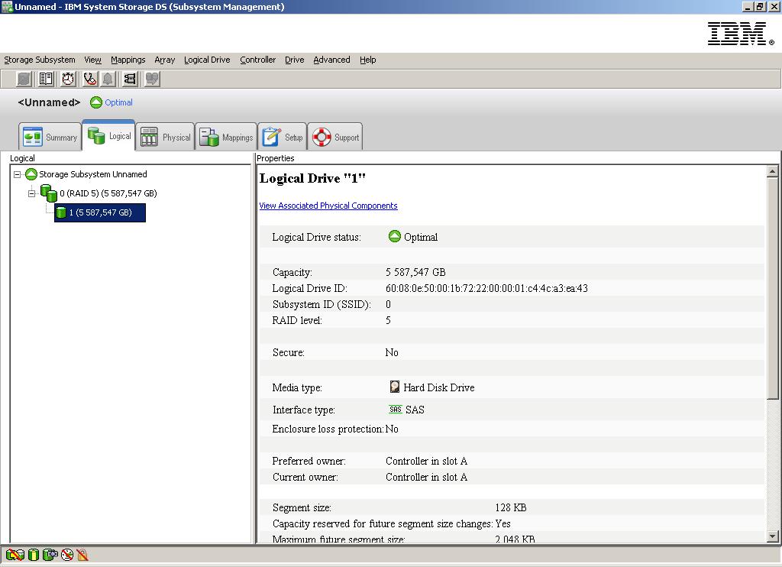Open the Logical Drive menu
This screenshot has height=567, width=782.
(x=207, y=60)
